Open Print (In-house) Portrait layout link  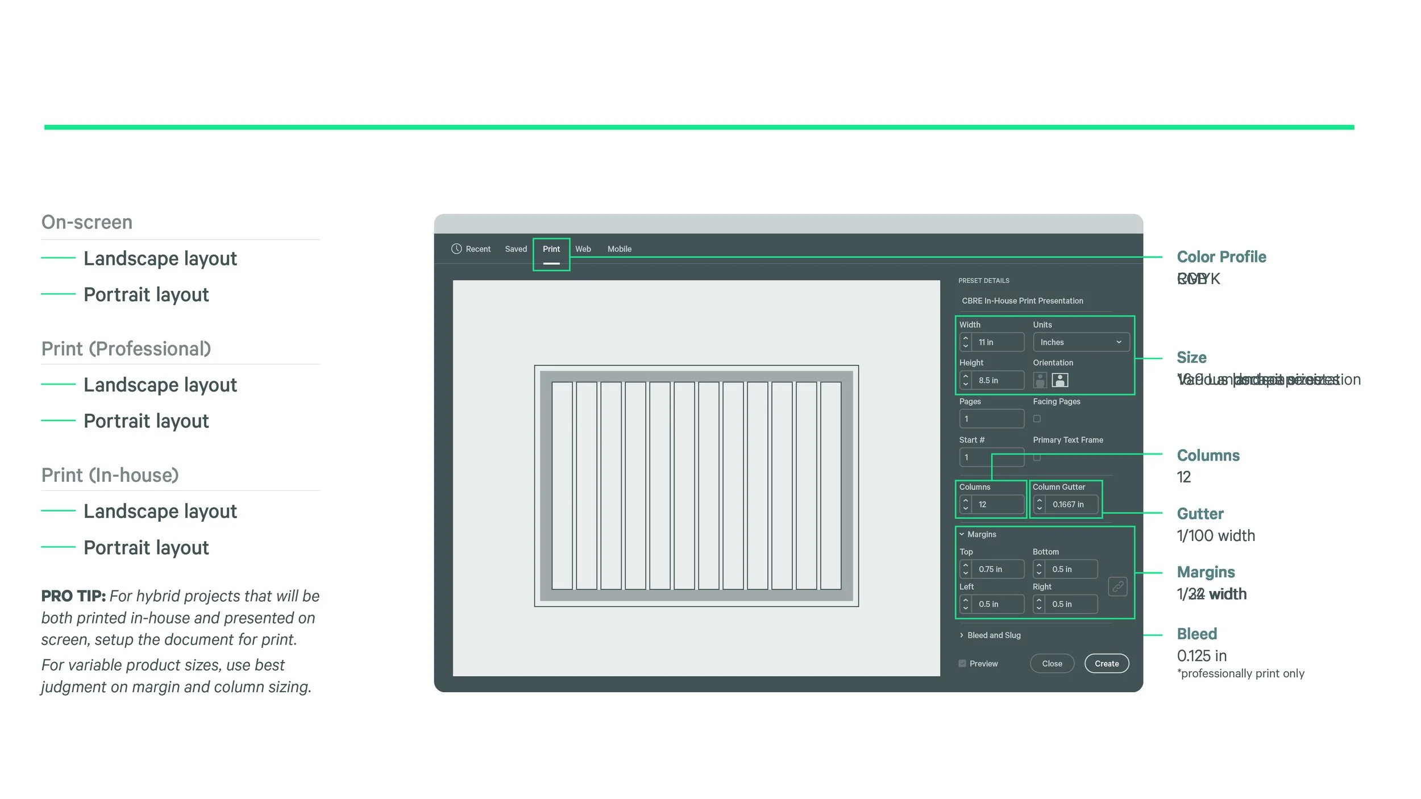146,548
